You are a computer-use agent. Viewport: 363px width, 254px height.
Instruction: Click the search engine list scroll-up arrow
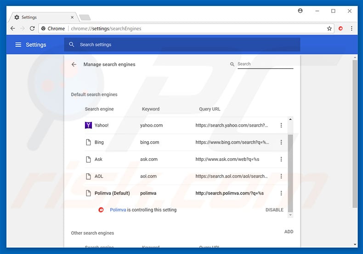coord(290,119)
